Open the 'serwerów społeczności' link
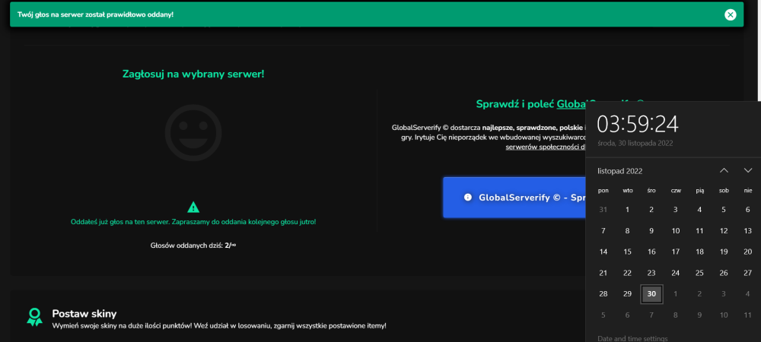761x342 pixels. pos(546,147)
